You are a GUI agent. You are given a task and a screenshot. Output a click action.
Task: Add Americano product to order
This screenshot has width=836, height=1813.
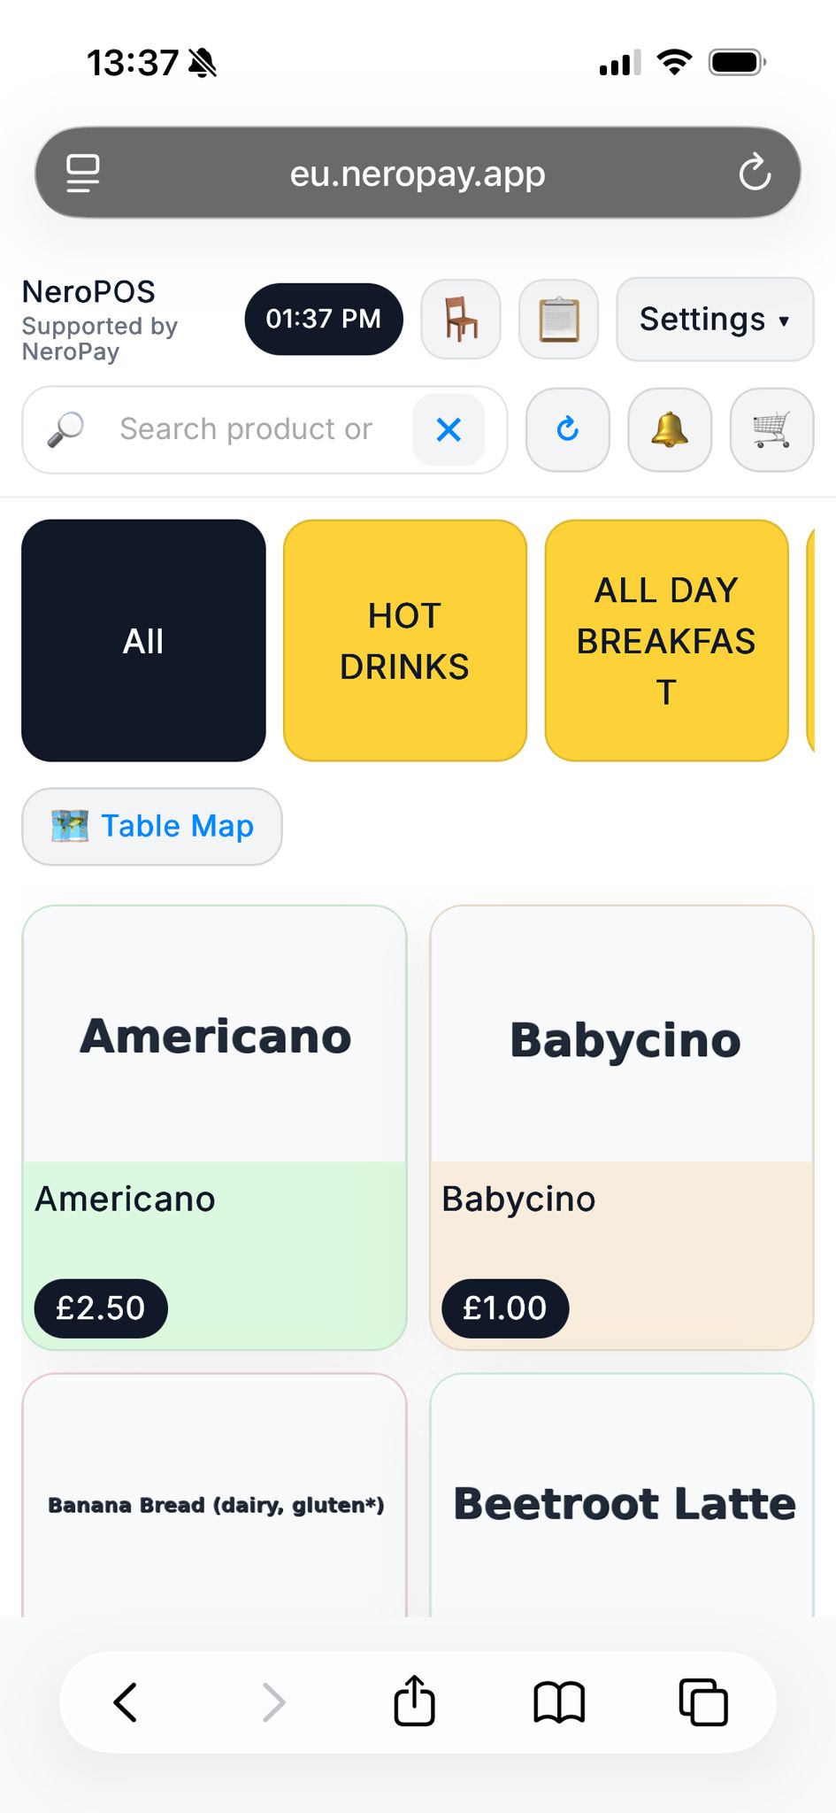[214, 1126]
